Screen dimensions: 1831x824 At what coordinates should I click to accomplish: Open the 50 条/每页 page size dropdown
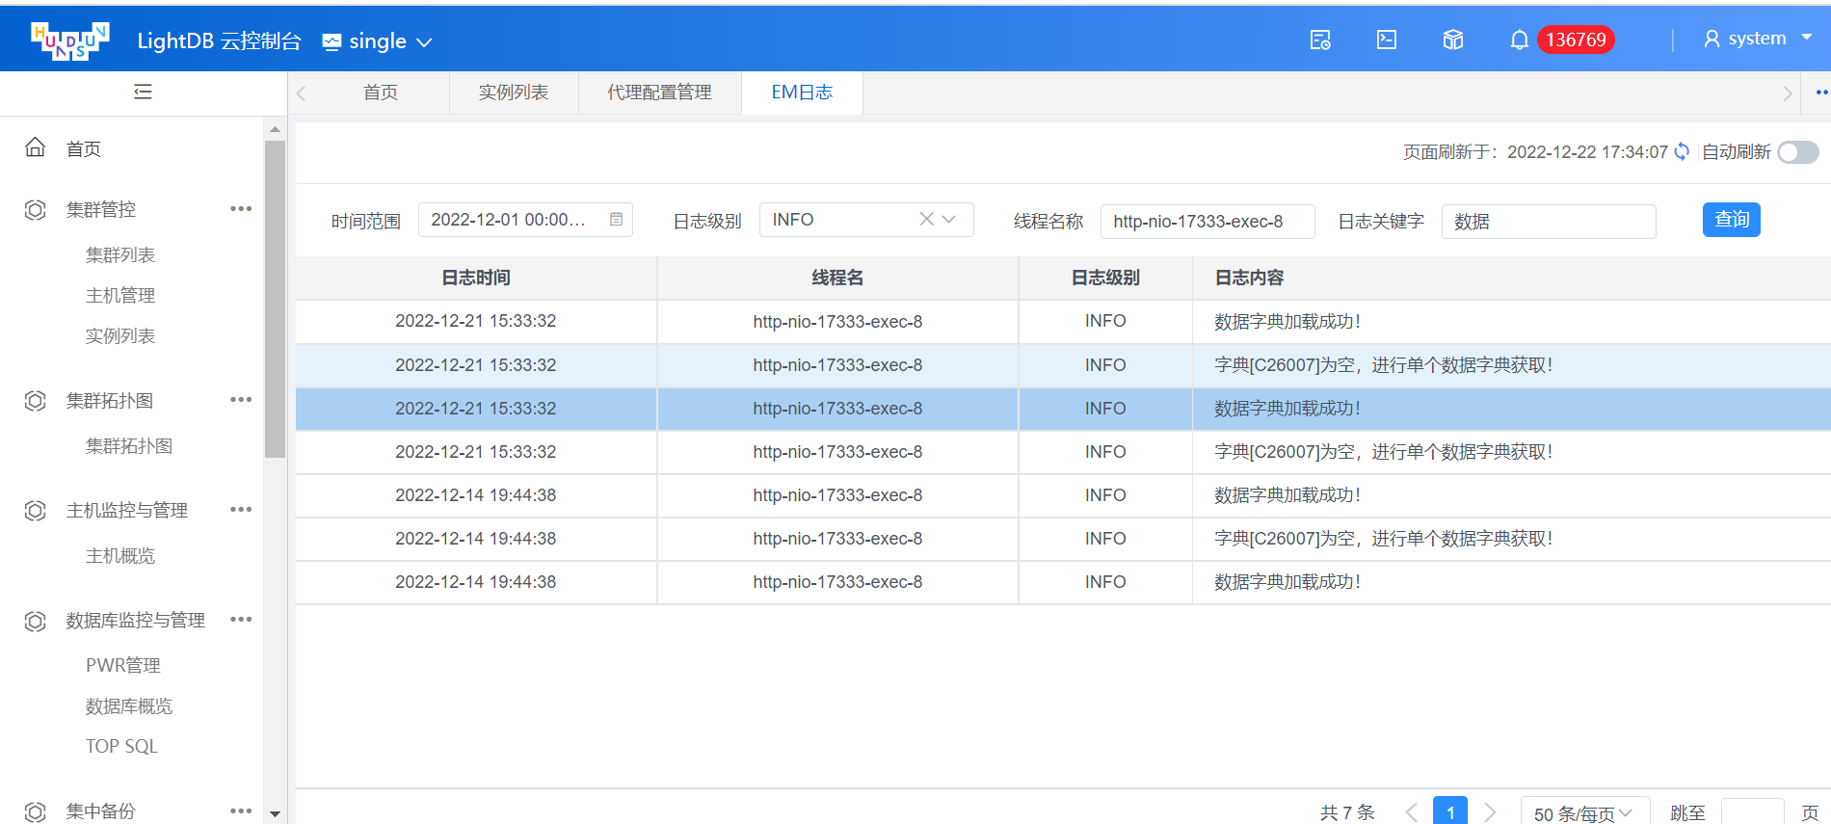coord(1585,811)
